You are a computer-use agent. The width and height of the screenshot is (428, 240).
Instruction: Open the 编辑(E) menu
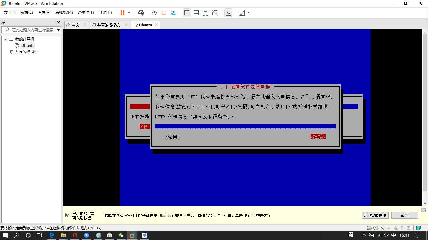pos(27,12)
